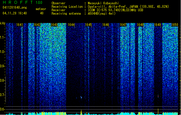
Task: Click the yellow power spike below 1644.5 echo
Action: click(81, 112)
